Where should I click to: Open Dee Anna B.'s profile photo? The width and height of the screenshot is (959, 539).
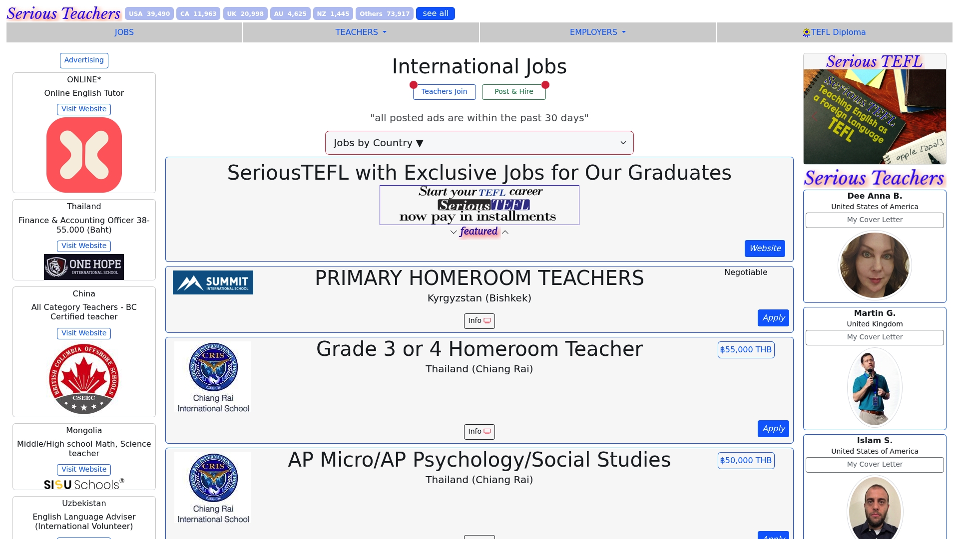coord(874,265)
